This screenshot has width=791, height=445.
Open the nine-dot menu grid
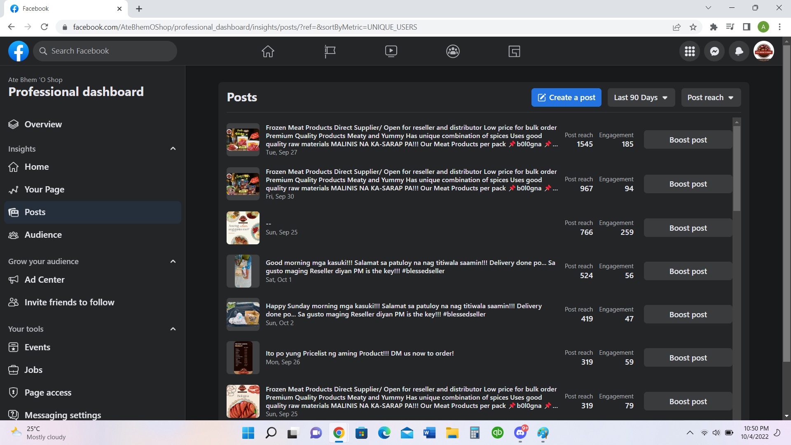(x=690, y=51)
